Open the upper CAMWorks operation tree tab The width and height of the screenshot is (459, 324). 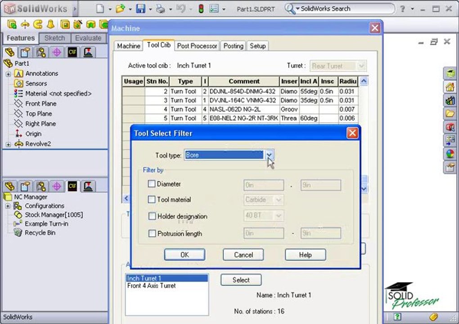click(88, 52)
